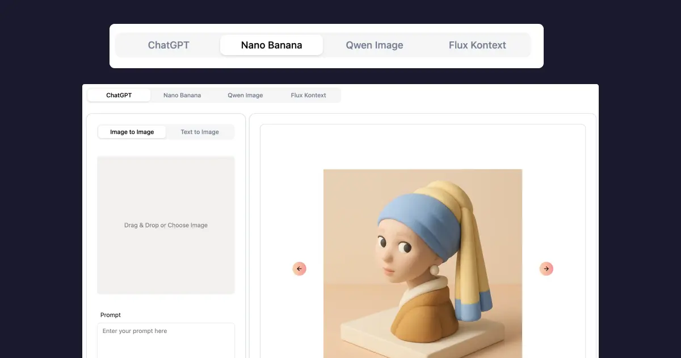The height and width of the screenshot is (358, 681).
Task: Select Image to Image mode
Action: pos(132,132)
